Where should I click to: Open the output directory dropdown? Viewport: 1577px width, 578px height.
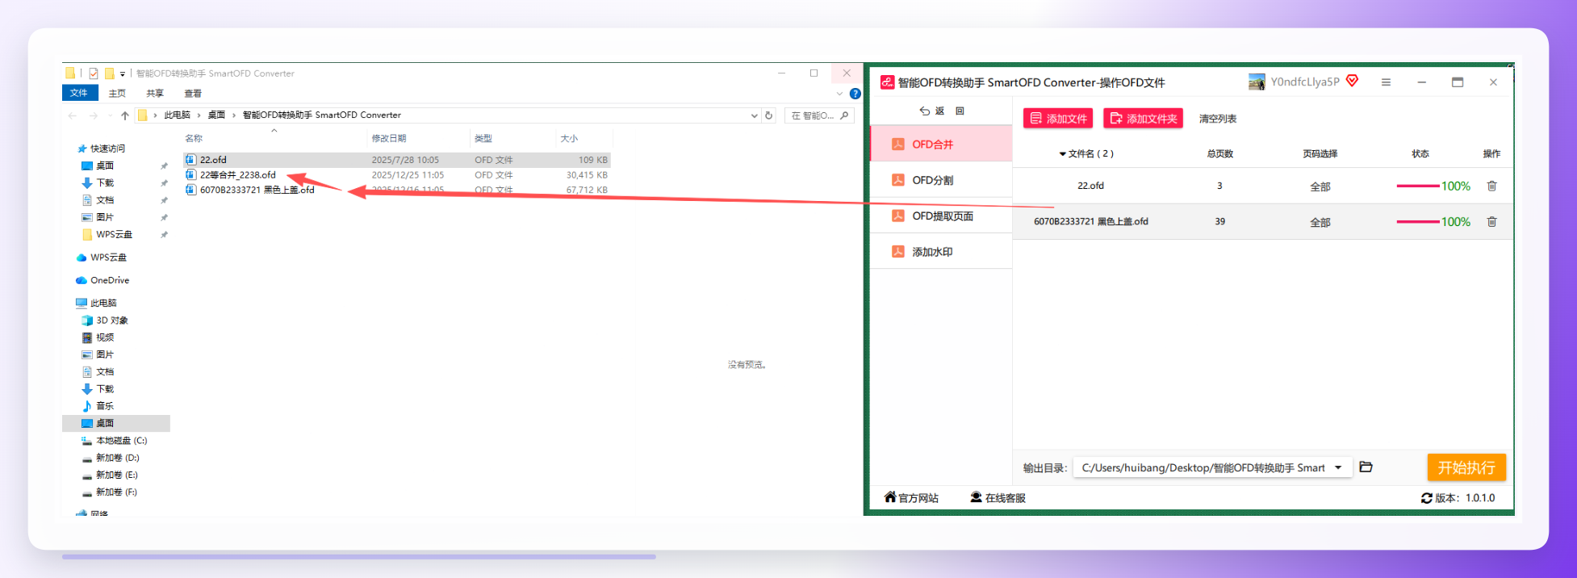click(1338, 467)
